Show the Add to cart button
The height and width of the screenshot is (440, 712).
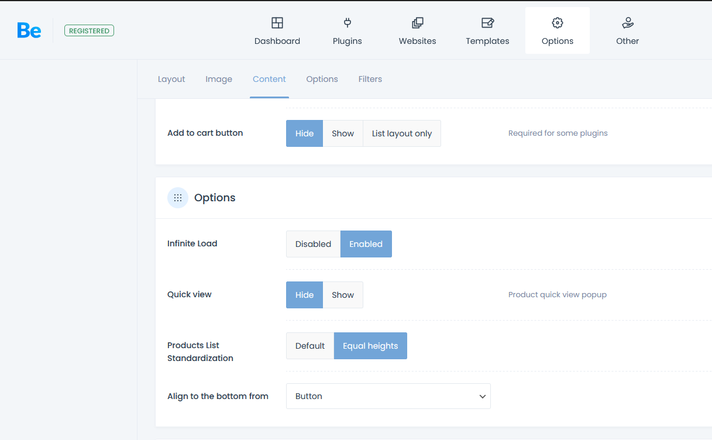point(343,133)
